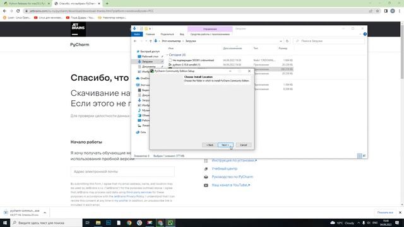Select Быстрый доступ in Explorer sidebar
This screenshot has height=227, width=404.
tap(150, 52)
